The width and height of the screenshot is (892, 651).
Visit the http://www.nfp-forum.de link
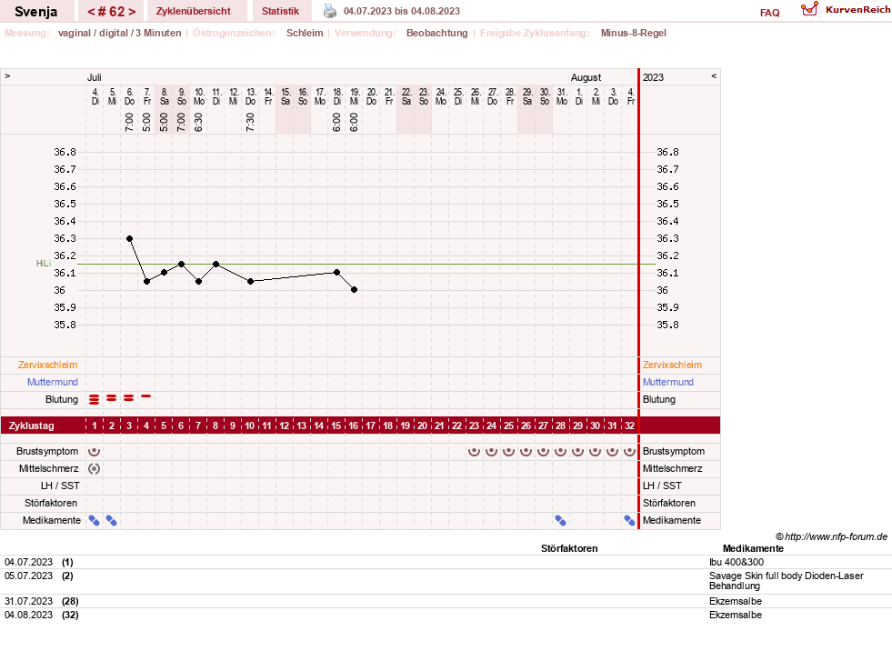[836, 536]
